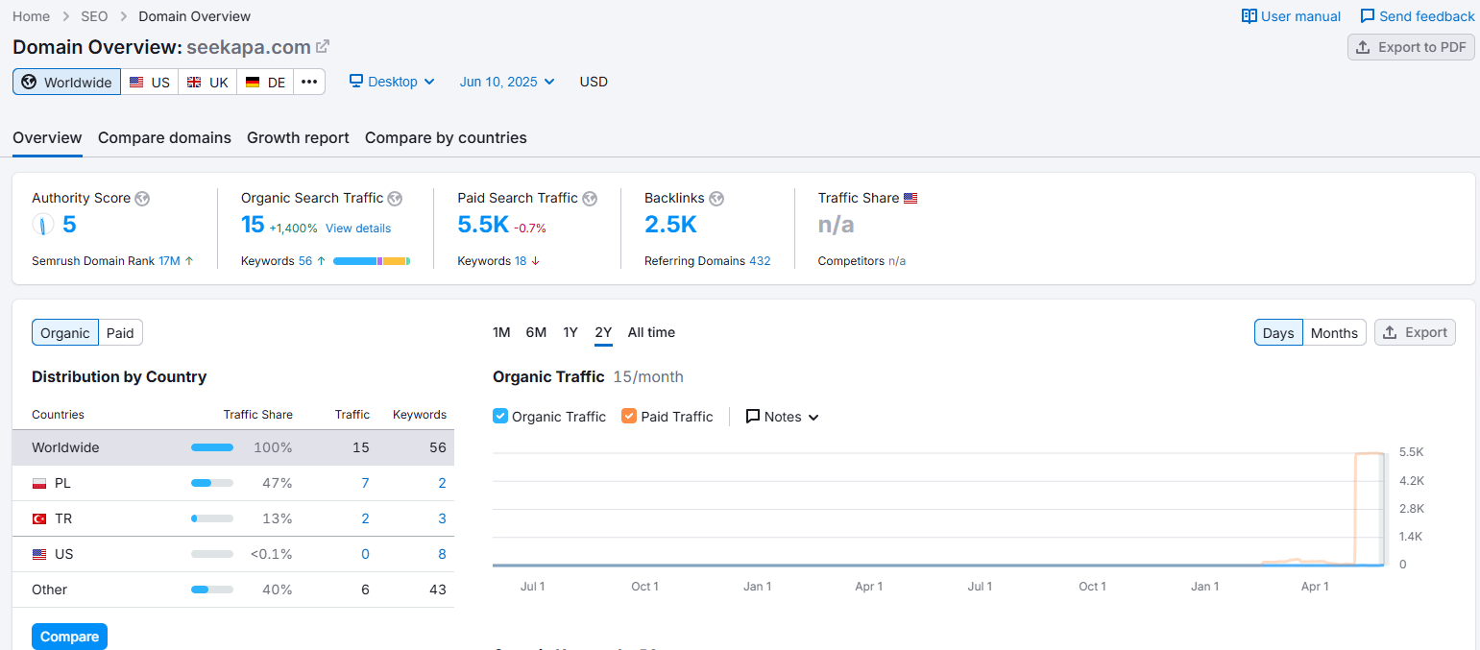Switch chart granularity to Months
Viewport: 1480px width, 650px height.
point(1334,332)
